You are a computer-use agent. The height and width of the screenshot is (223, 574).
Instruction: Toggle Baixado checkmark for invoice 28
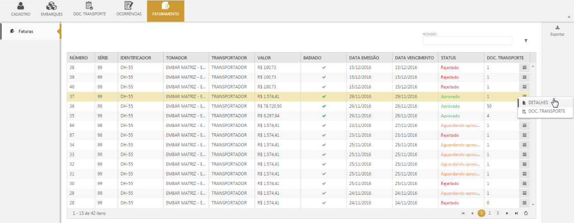[324, 203]
